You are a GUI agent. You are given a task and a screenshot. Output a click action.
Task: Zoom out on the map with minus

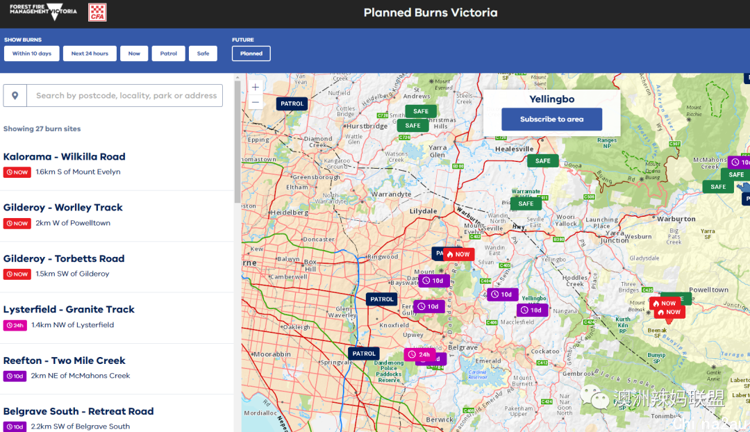point(256,102)
